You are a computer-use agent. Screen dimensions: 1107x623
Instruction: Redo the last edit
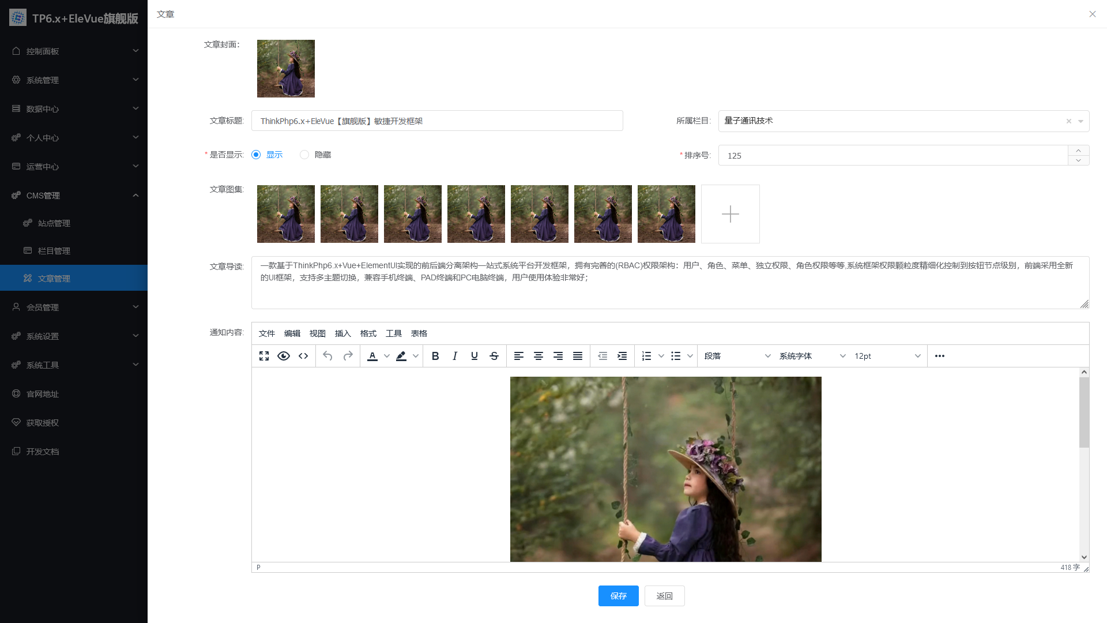(348, 356)
